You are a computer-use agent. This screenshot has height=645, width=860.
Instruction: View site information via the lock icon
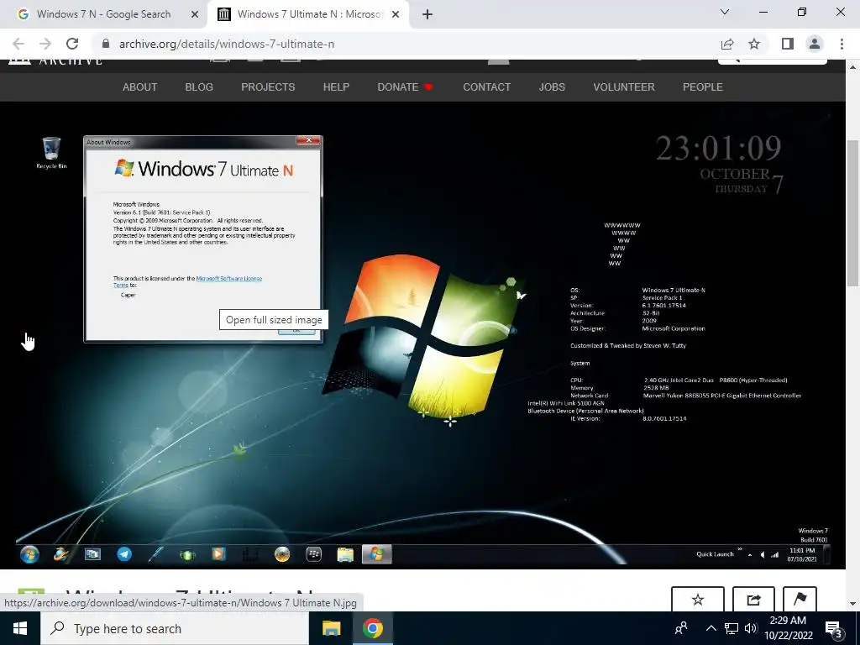106,44
